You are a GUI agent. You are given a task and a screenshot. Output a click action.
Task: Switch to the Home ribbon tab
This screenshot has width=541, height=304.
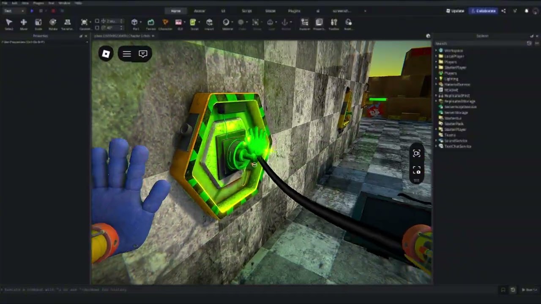(176, 11)
